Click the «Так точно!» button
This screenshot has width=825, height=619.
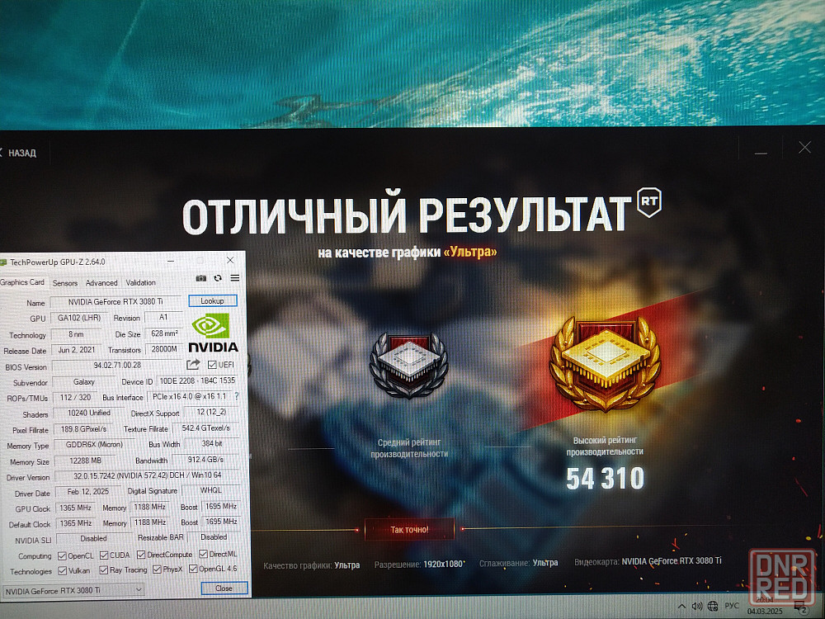pos(409,530)
